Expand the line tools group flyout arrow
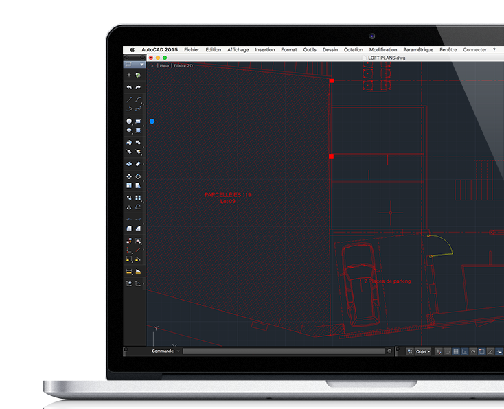Screen dimensions: 504x409 click(144, 104)
